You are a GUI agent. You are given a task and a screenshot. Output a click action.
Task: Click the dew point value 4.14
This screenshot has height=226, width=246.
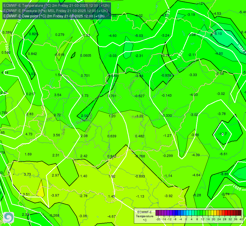click(x=5, y=73)
